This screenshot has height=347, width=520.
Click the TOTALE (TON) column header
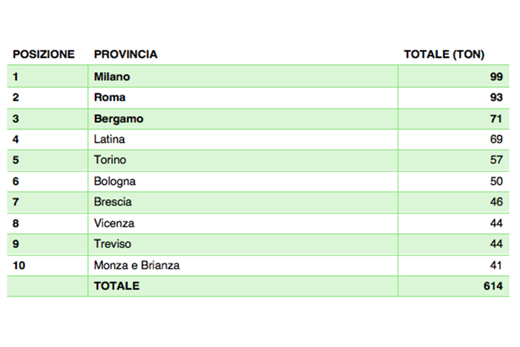444,55
